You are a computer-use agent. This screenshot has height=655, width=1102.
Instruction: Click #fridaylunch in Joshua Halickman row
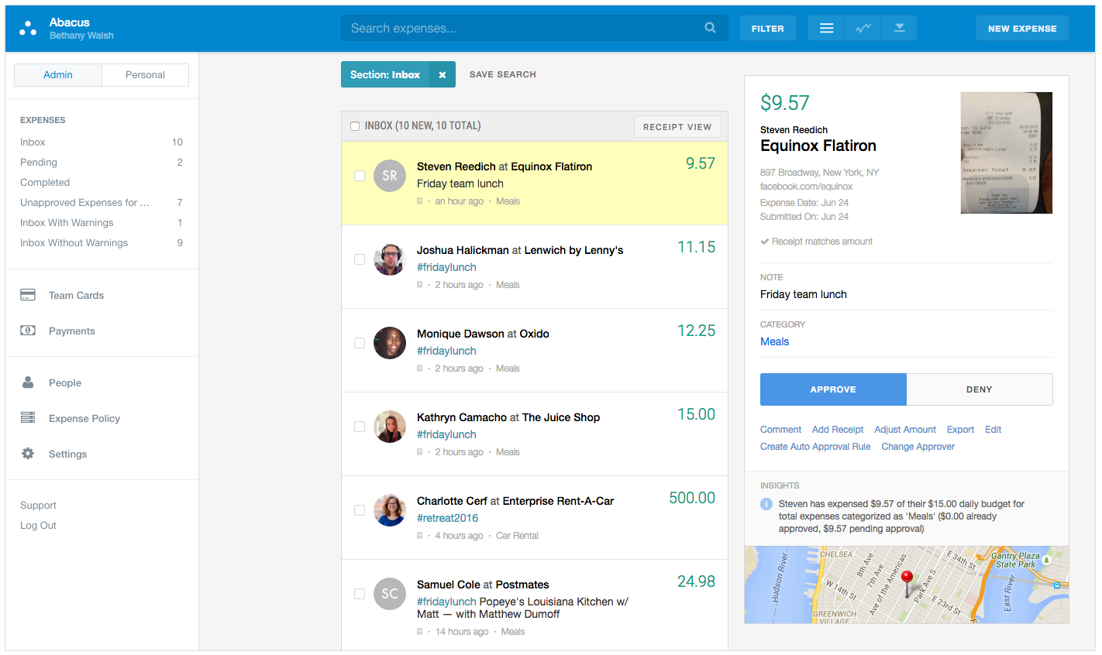coord(446,267)
